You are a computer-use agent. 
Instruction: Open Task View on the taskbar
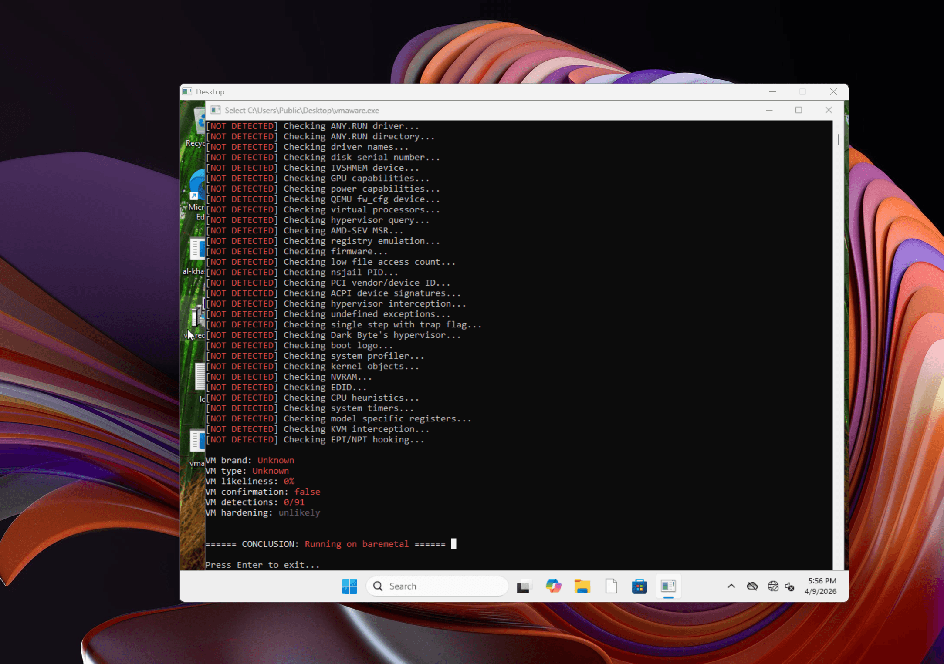click(x=524, y=586)
